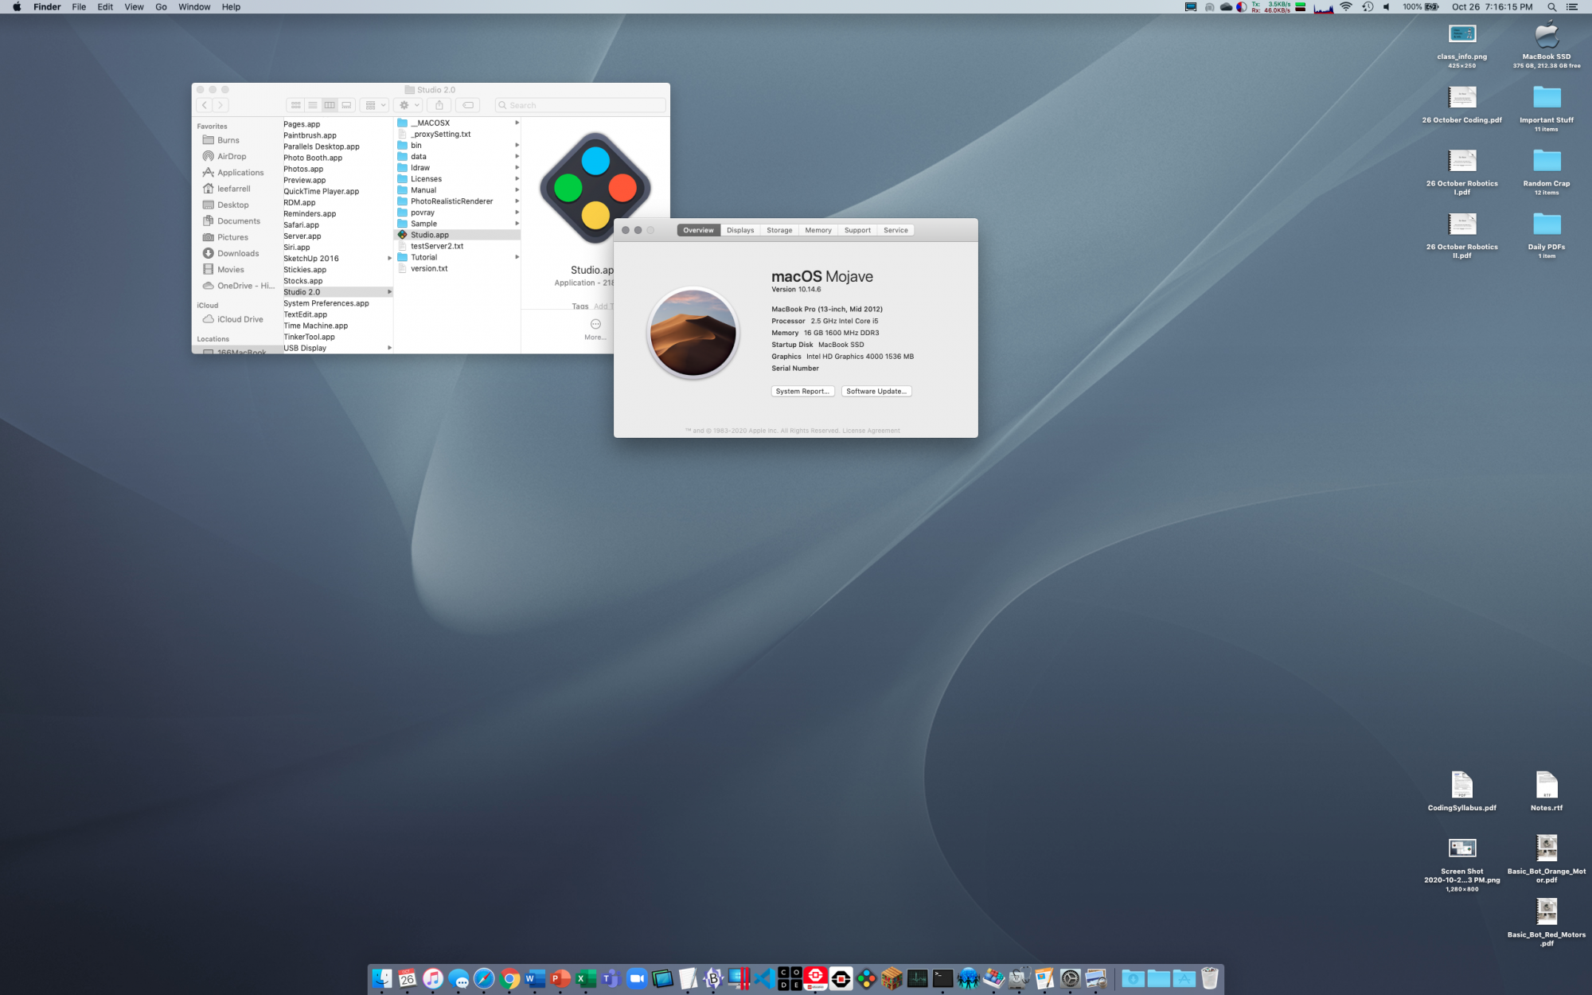Open the License Agreement link
This screenshot has width=1592, height=995.
tap(871, 431)
